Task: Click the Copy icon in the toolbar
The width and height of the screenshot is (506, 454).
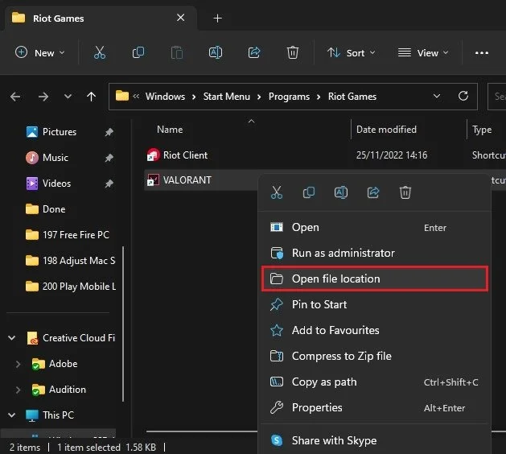Action: (x=138, y=52)
